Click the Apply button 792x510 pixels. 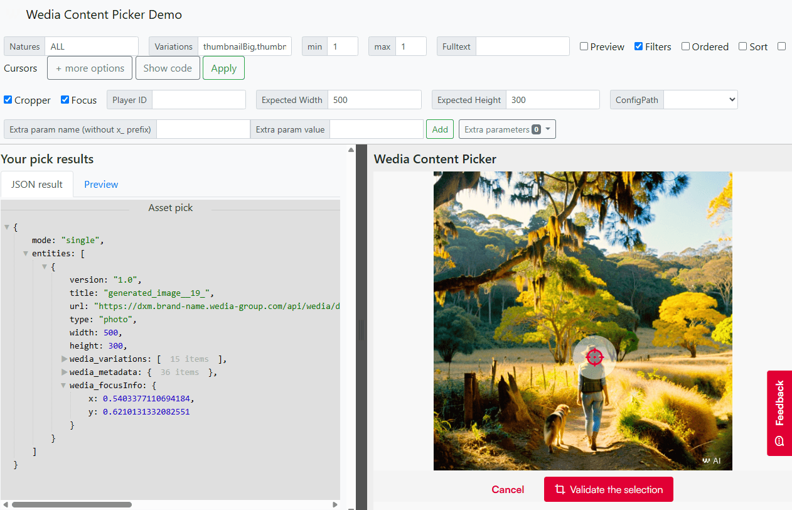click(223, 68)
